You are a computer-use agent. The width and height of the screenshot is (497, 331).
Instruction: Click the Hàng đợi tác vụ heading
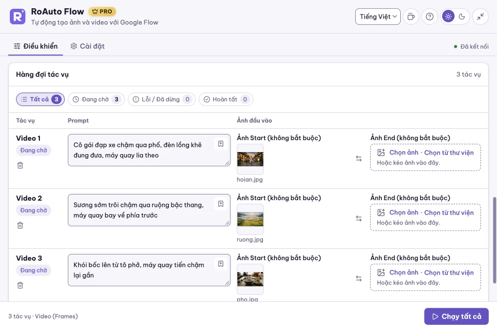42,74
